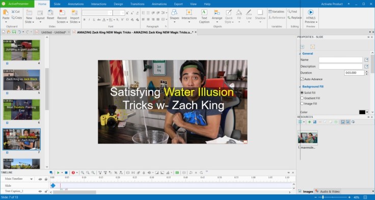Image resolution: width=375 pixels, height=200 pixels.
Task: Toggle the Auto Advance checkbox
Action: pyautogui.click(x=302, y=79)
